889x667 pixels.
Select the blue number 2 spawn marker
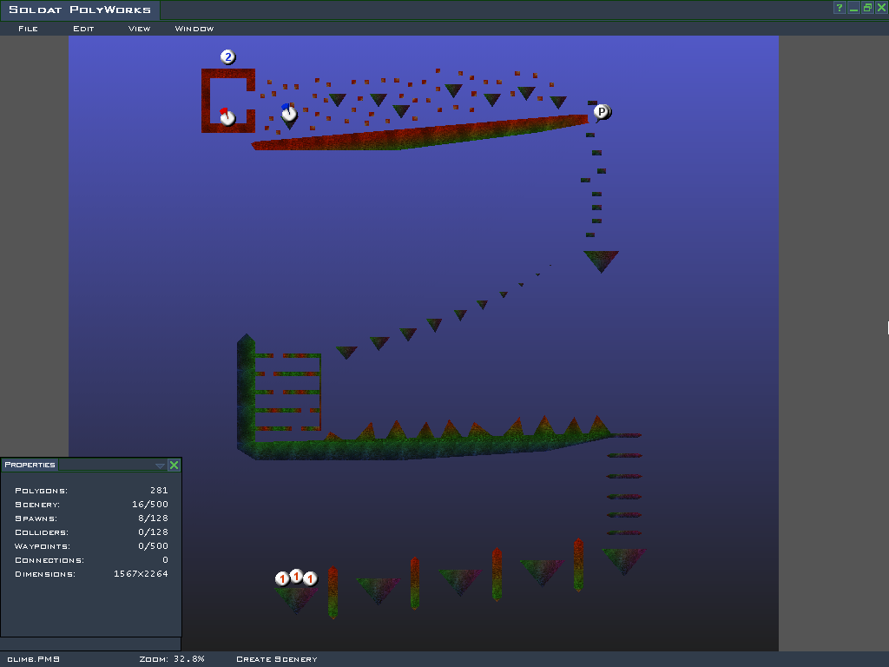[x=227, y=57]
